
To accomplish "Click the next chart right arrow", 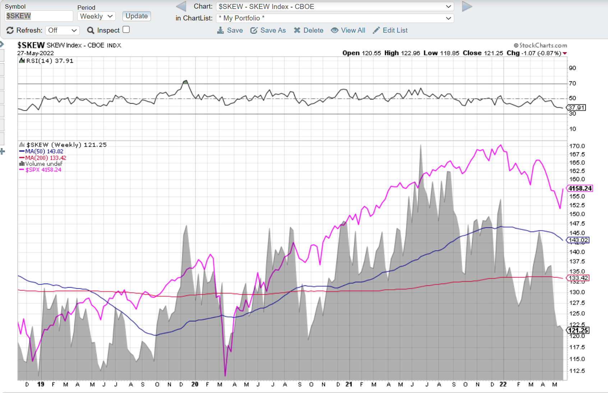I will (x=467, y=6).
